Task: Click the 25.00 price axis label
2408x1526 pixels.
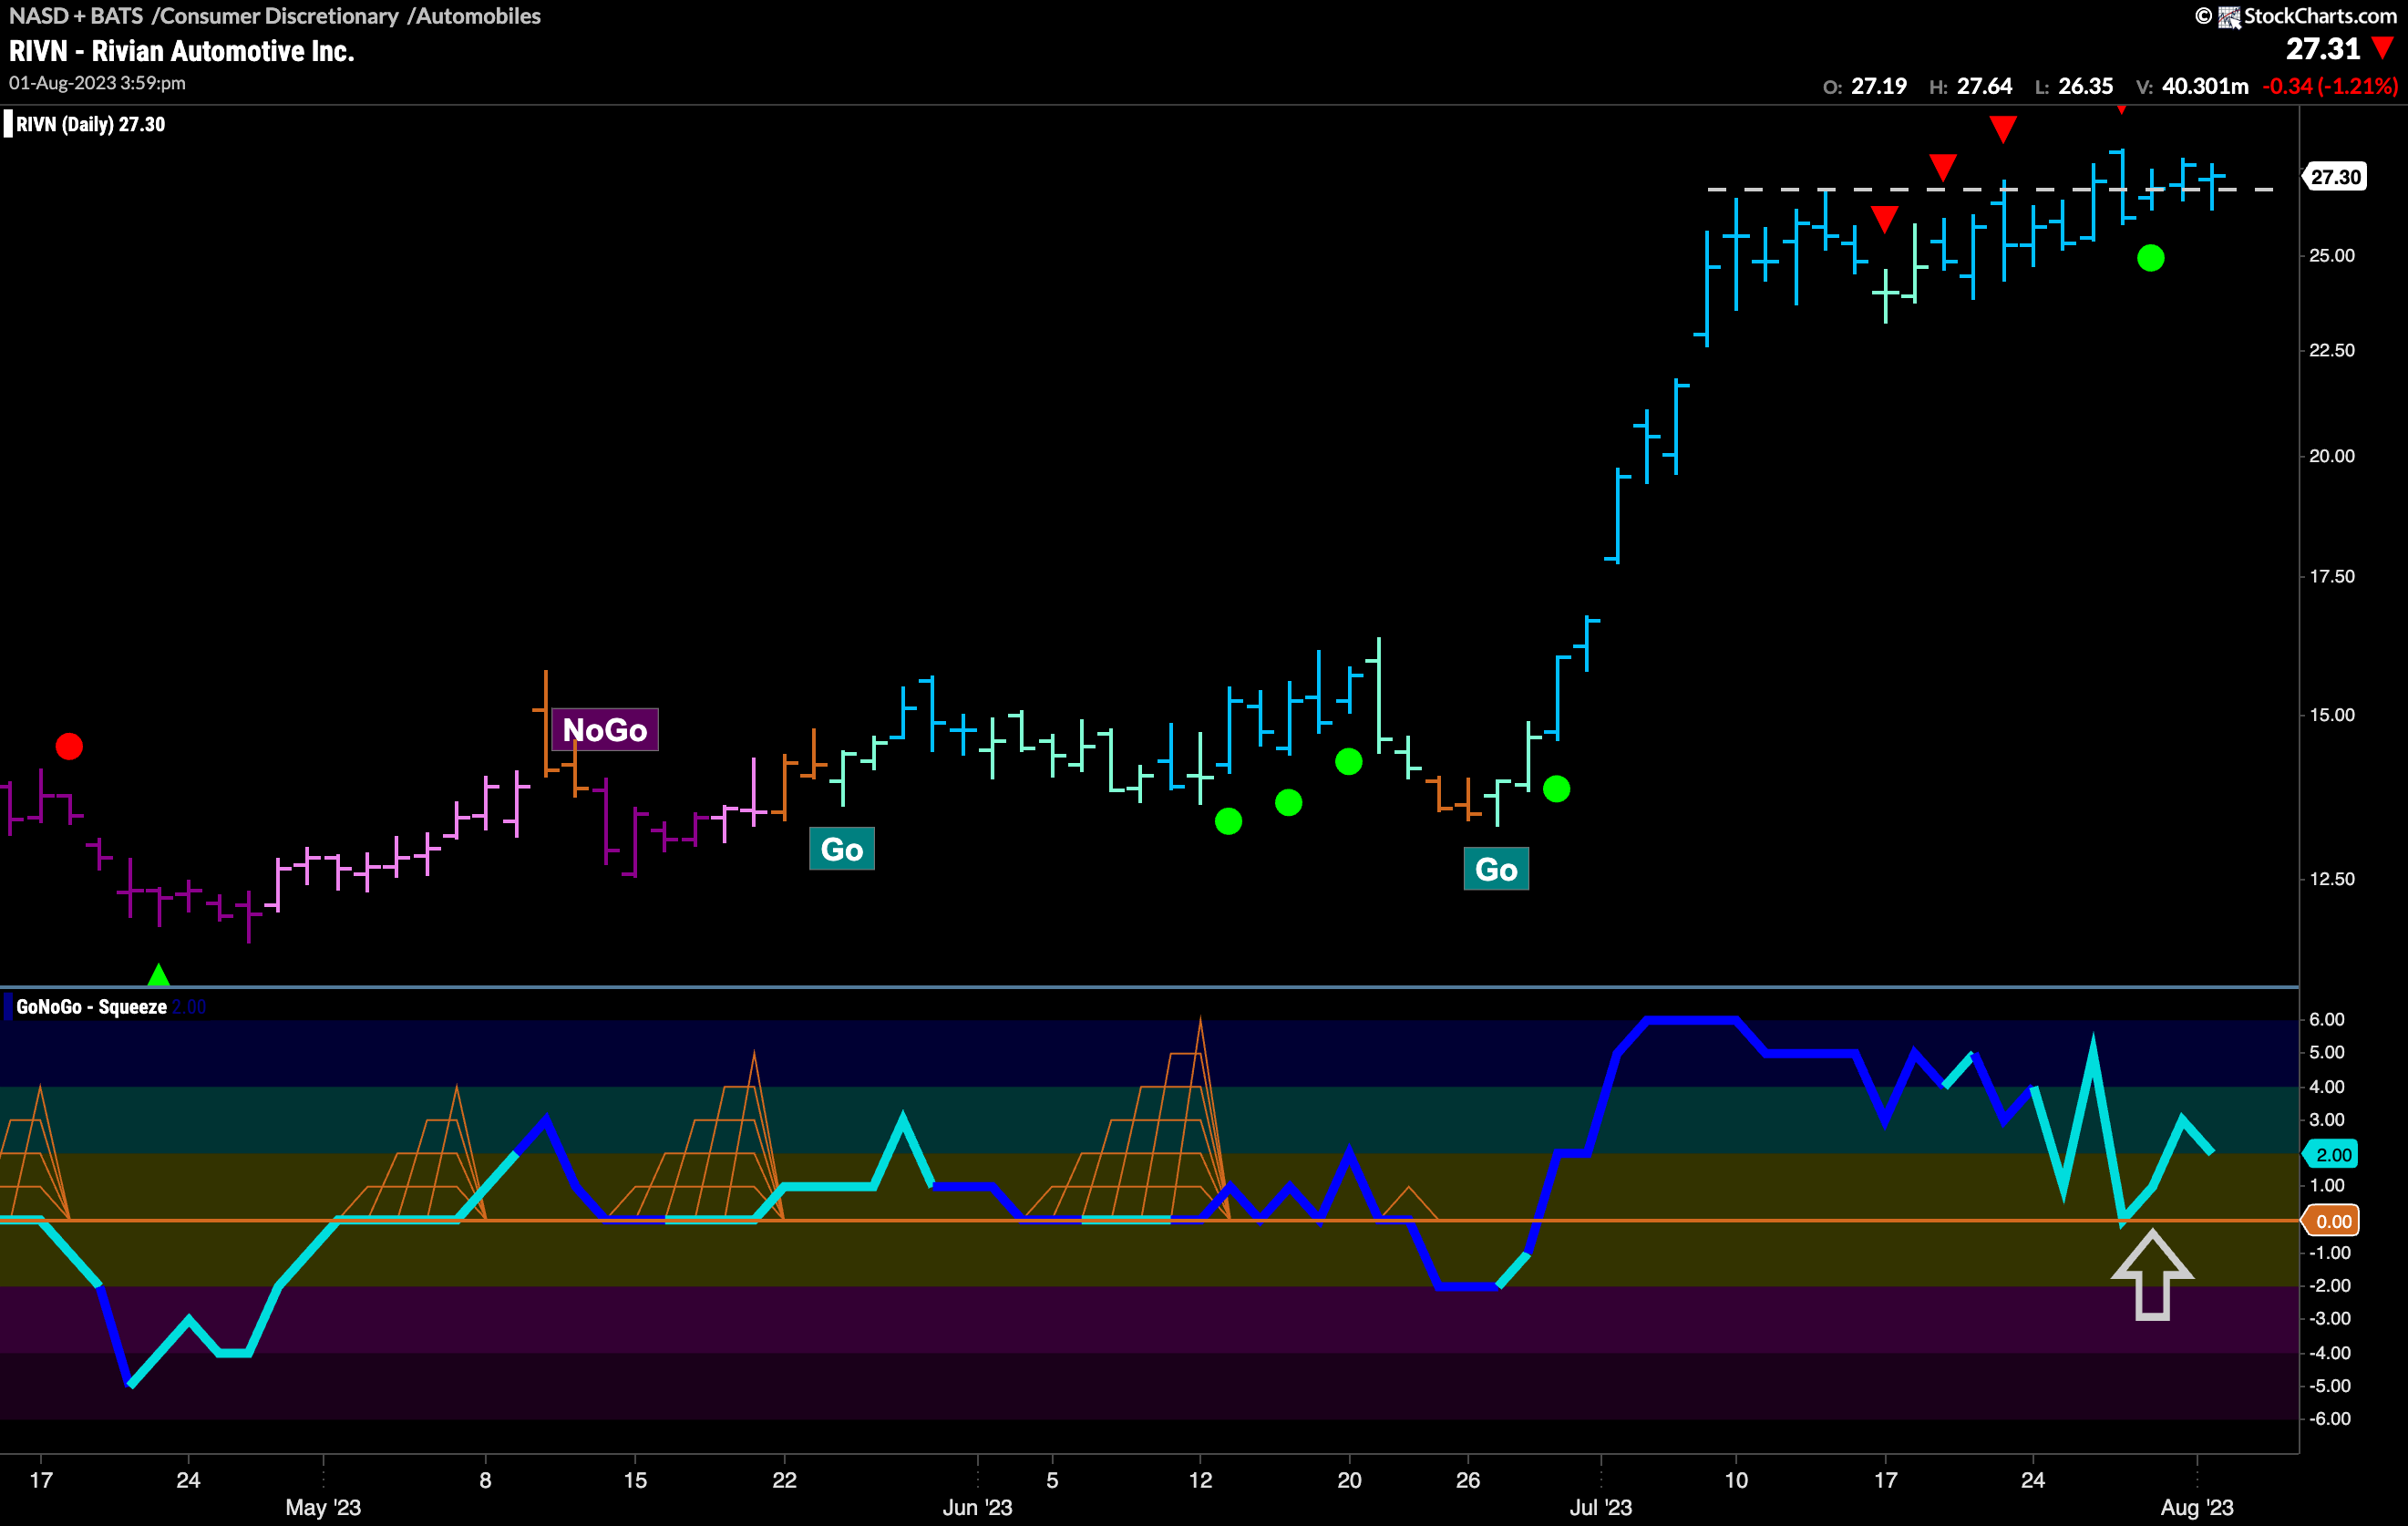Action: coord(2331,256)
